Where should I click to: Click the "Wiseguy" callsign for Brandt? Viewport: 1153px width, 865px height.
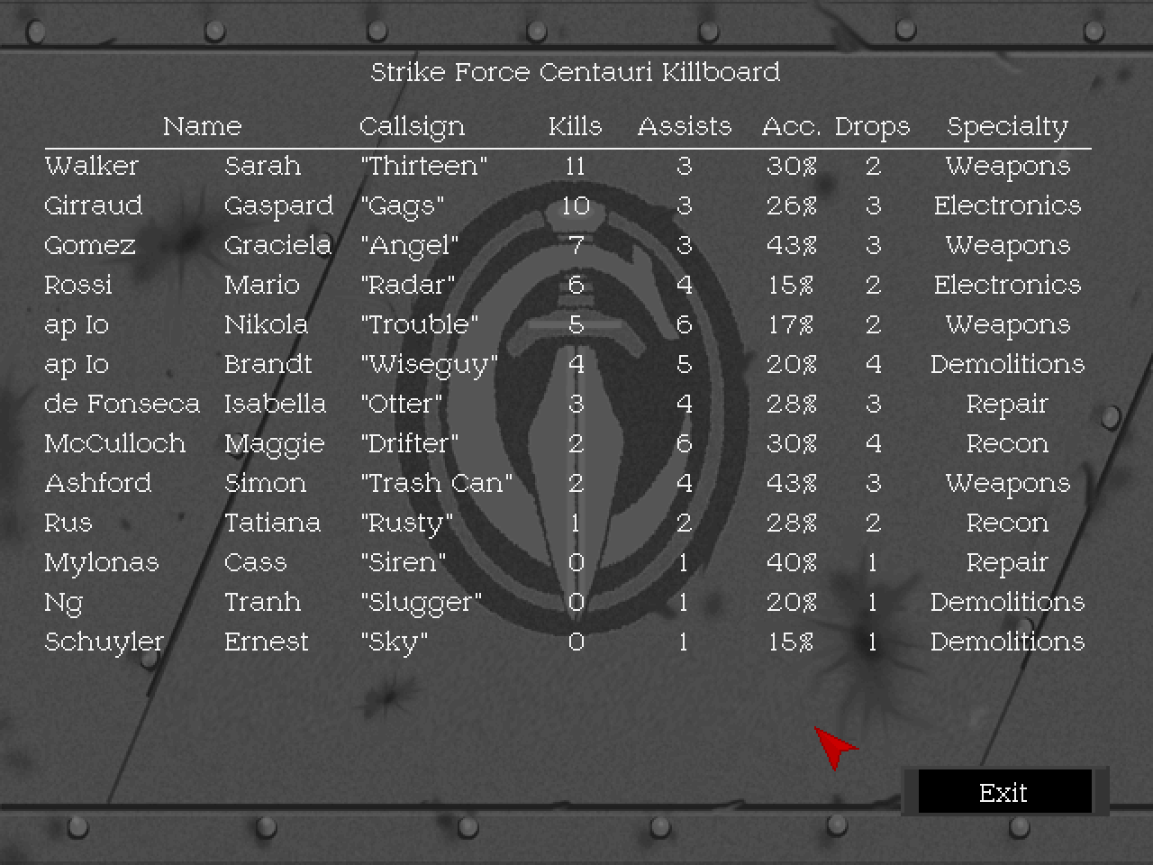pos(429,364)
